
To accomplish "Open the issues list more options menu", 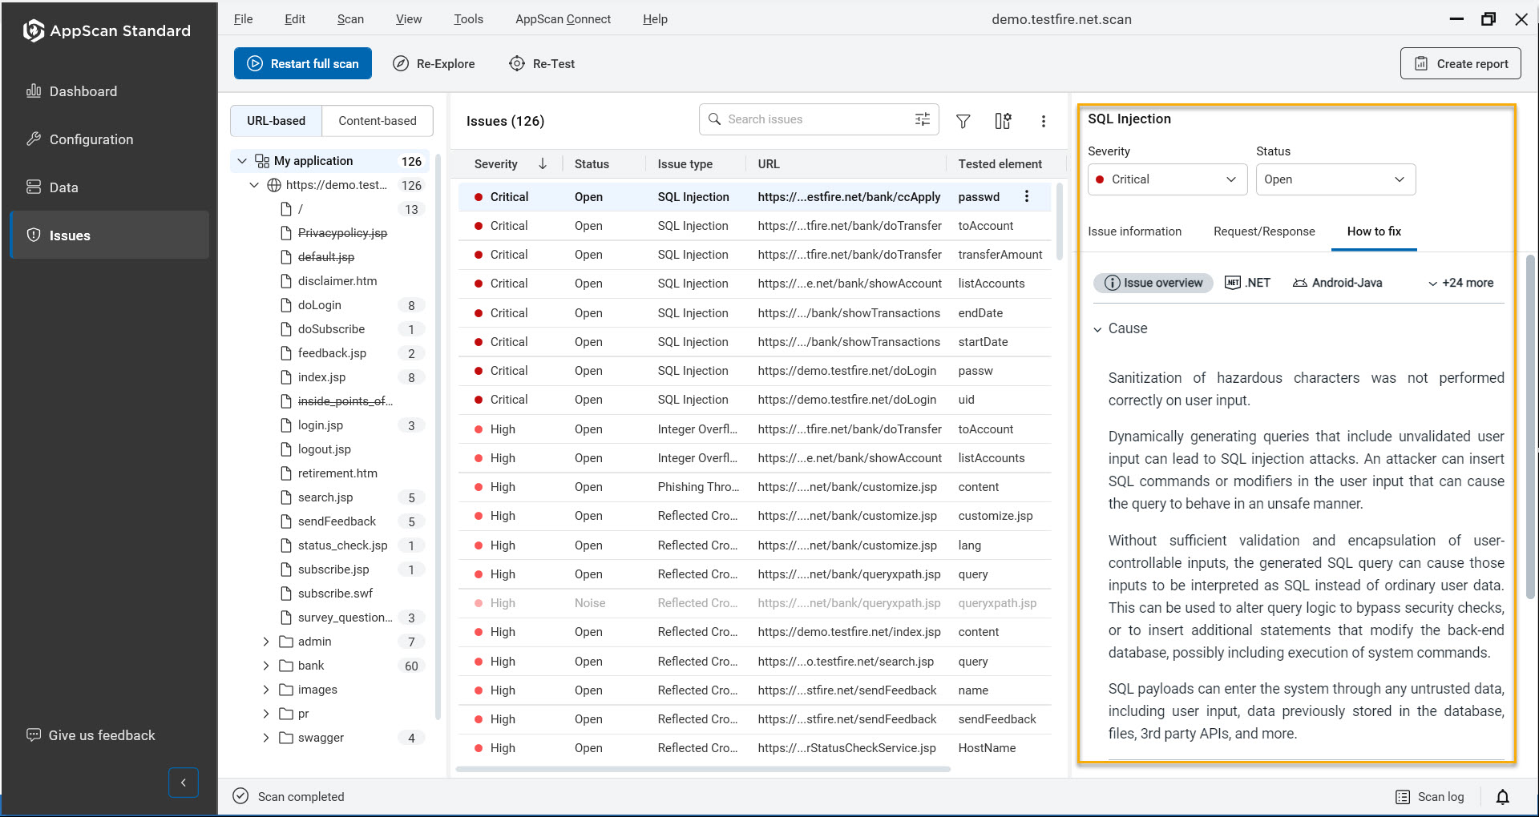I will 1043,121.
